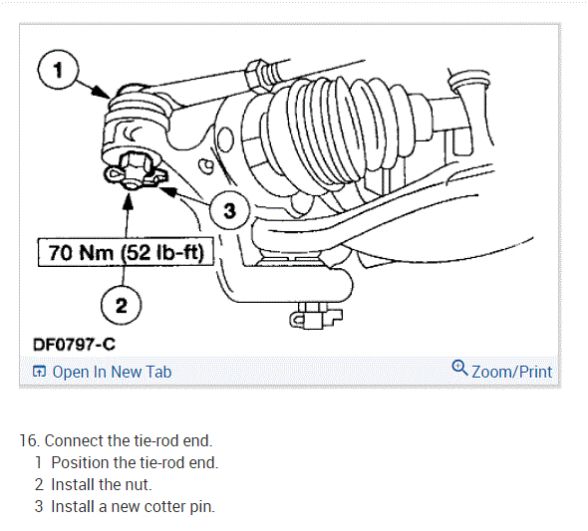This screenshot has width=588, height=531.
Task: Click the 70 Nm torque specification box
Action: point(126,252)
